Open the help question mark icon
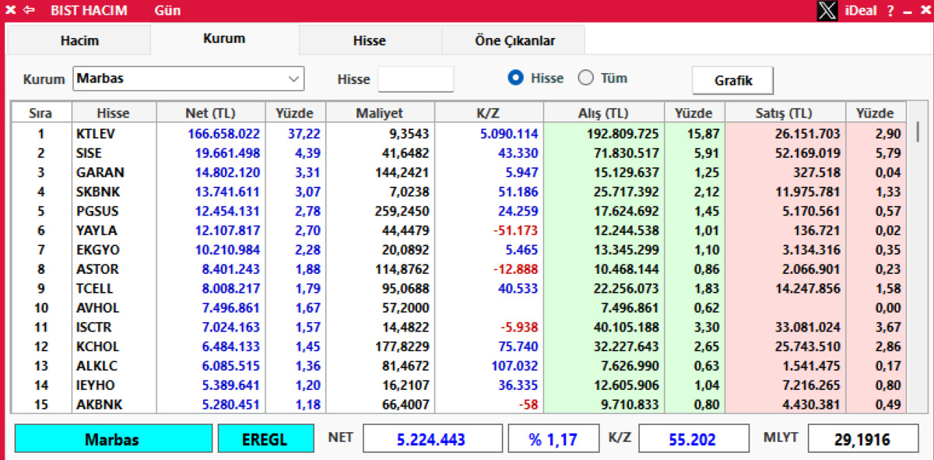The height and width of the screenshot is (460, 934). click(890, 11)
